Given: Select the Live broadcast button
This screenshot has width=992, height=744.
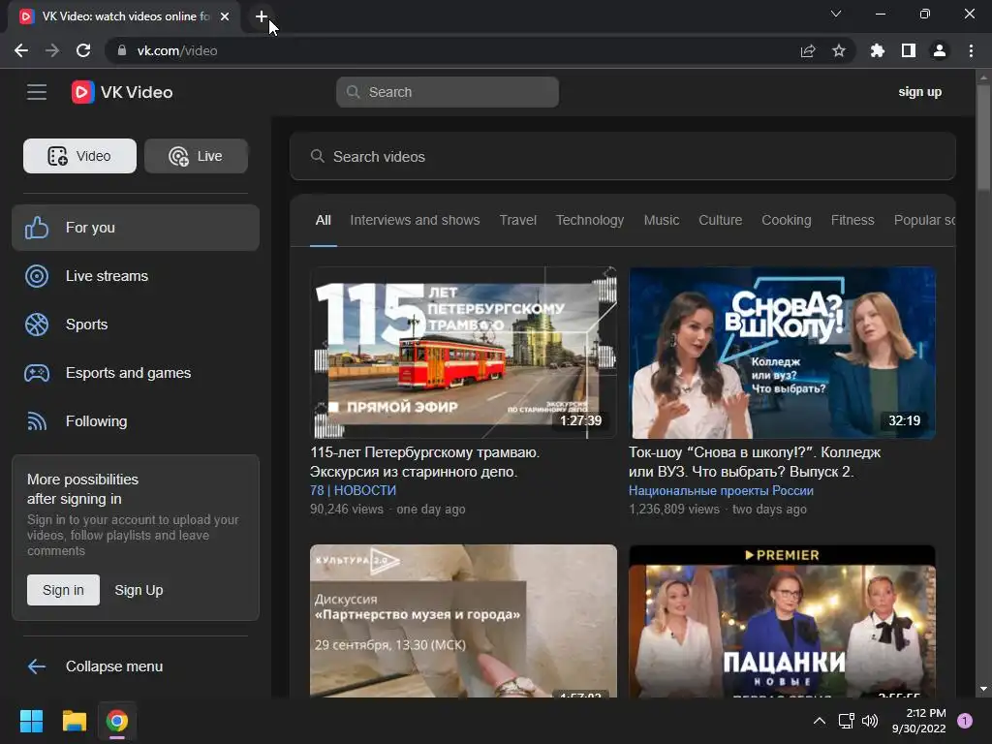Looking at the screenshot, I should pos(196,156).
